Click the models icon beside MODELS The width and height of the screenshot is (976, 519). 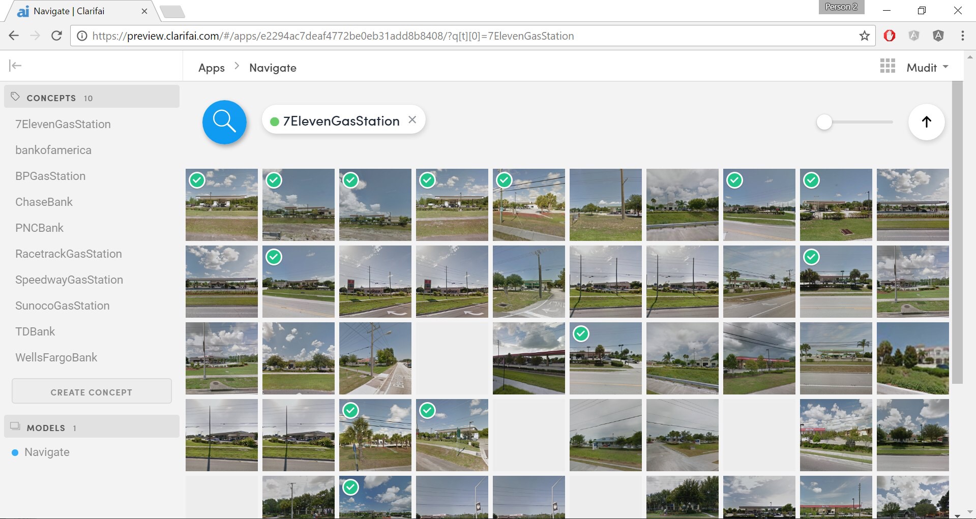pos(15,426)
